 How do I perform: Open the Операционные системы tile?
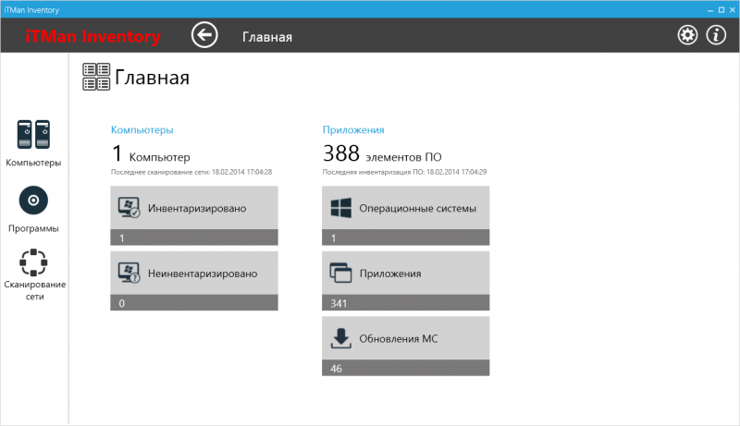(x=406, y=215)
